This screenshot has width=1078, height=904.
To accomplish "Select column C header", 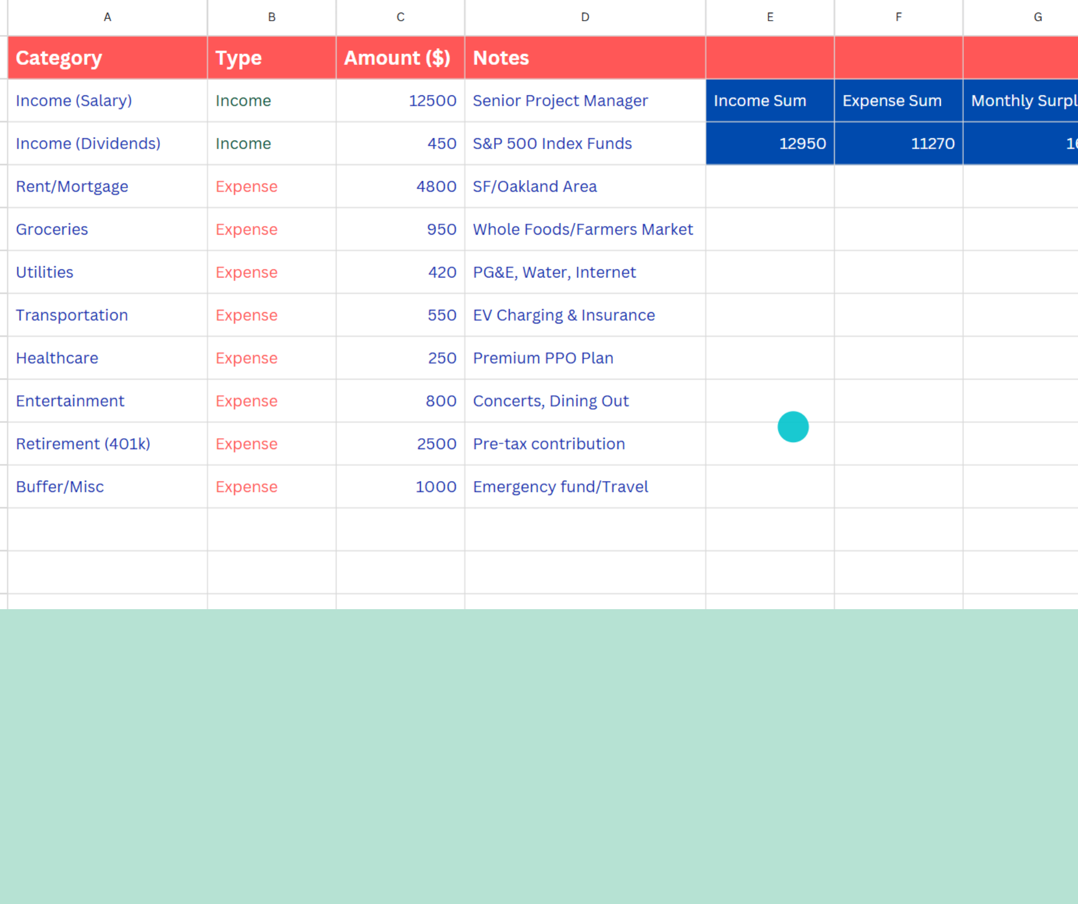I will click(x=400, y=17).
